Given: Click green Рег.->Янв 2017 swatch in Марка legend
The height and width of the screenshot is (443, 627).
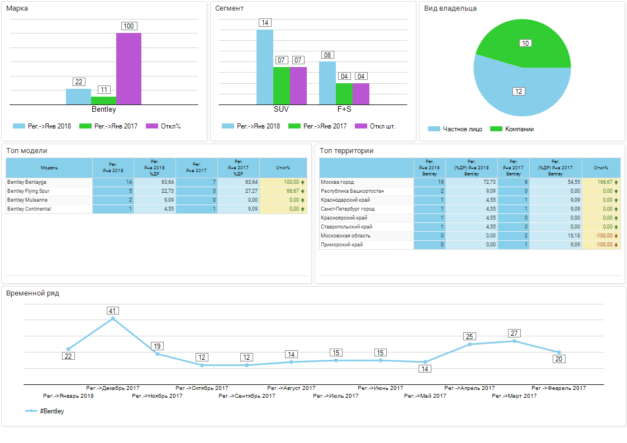Looking at the screenshot, I should tap(85, 126).
